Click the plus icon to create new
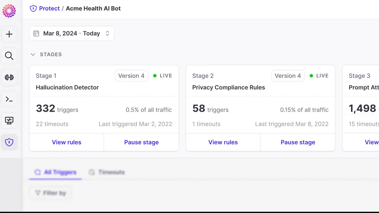This screenshot has width=379, height=213. (9, 34)
